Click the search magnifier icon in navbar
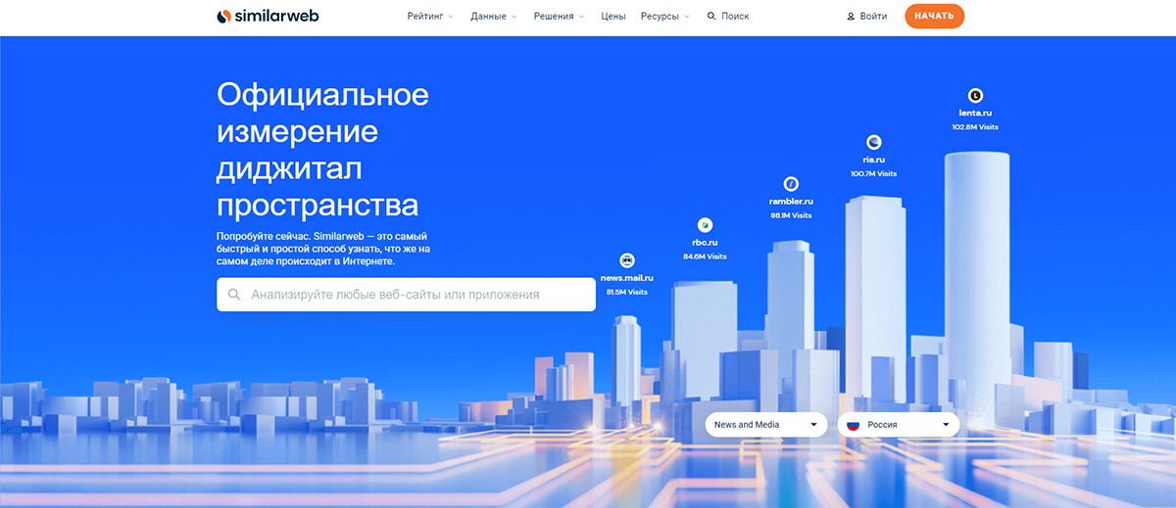 pyautogui.click(x=711, y=17)
